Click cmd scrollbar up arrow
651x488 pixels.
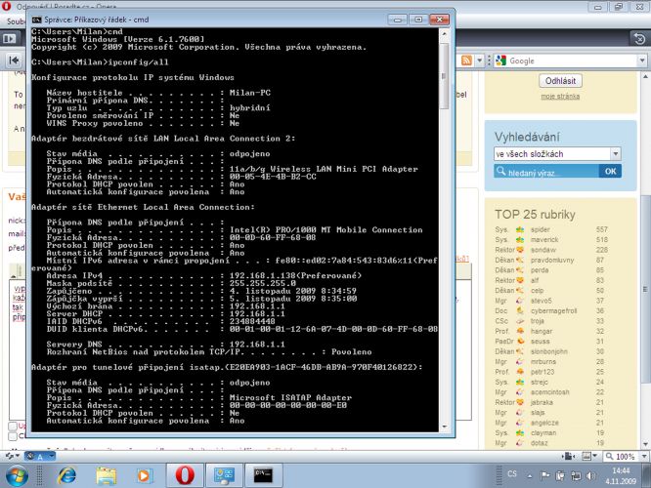[444, 34]
